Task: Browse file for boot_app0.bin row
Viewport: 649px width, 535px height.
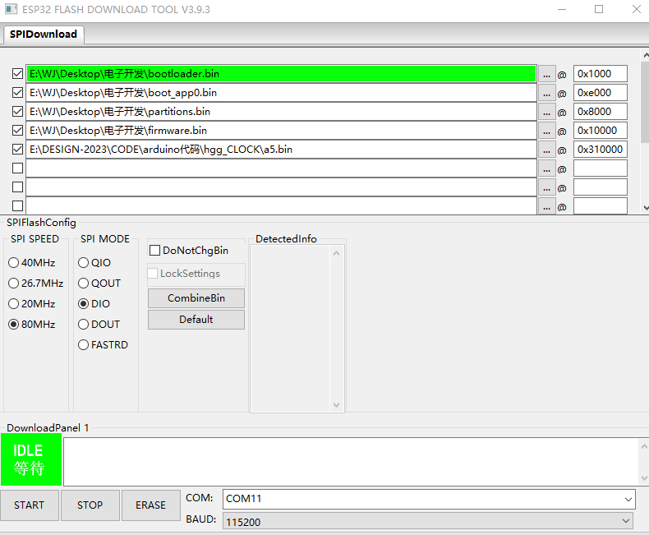Action: pos(547,93)
